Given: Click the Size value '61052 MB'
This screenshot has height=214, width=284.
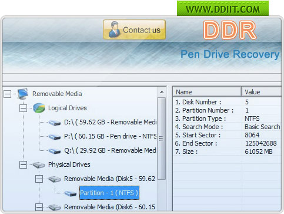Looking at the screenshot, I should pos(259,152).
